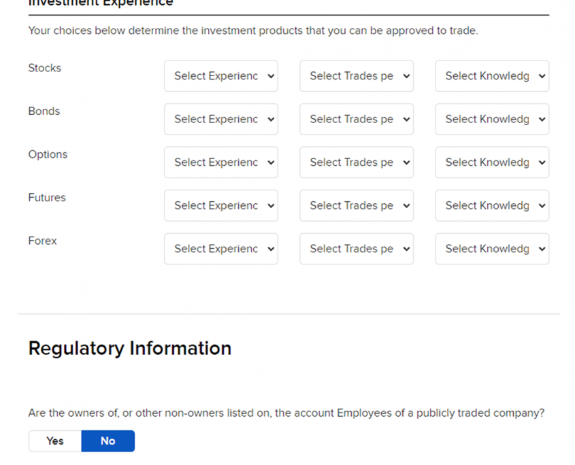
Task: Open the Stocks trades per year dropdown
Action: coord(356,76)
